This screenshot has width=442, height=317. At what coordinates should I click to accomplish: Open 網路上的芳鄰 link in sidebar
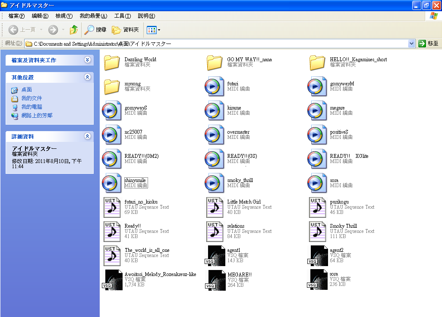pyautogui.click(x=37, y=116)
